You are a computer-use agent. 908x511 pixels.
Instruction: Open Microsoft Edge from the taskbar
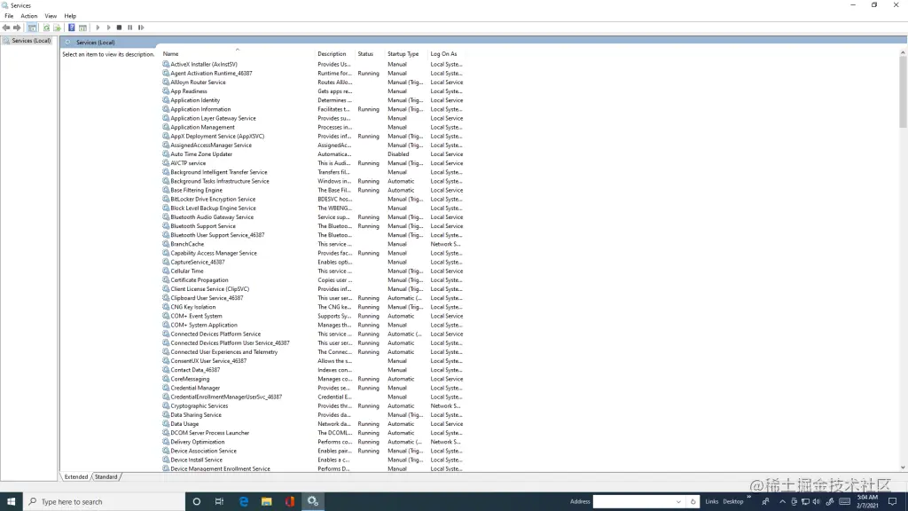point(244,501)
